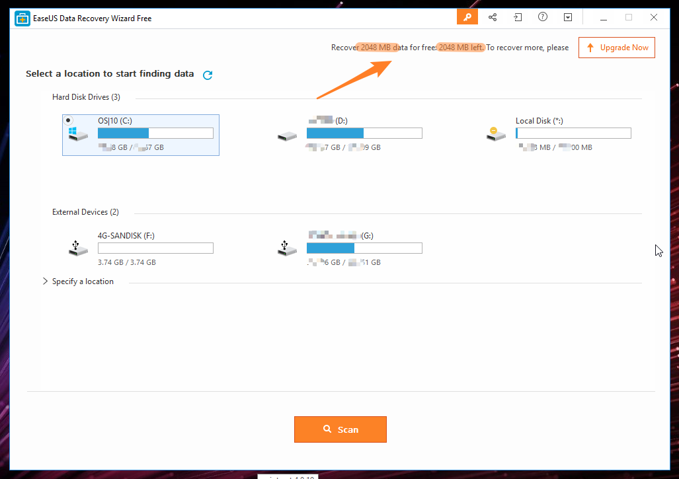Click the D: drive usage bar
The image size is (679, 479).
point(364,133)
